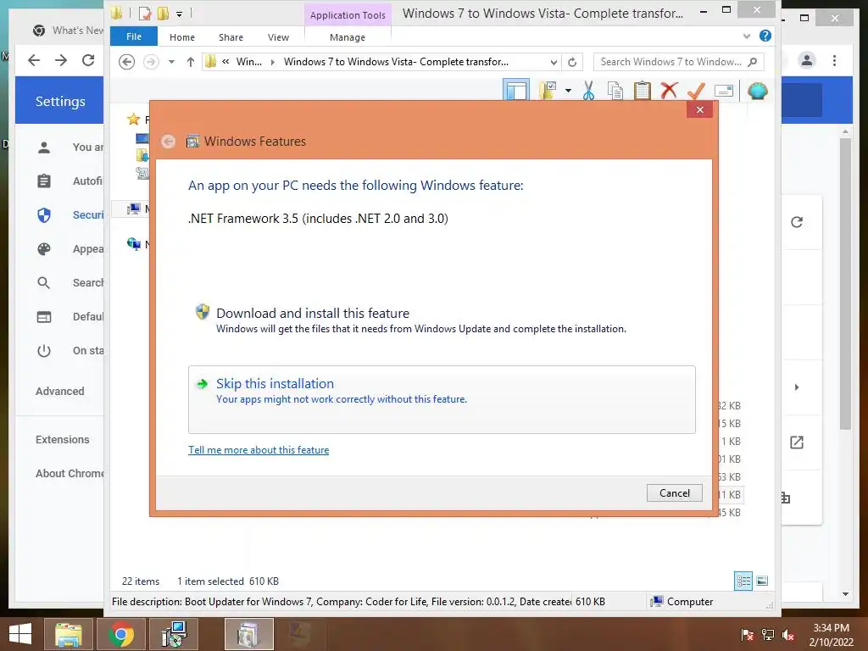
Task: Toggle the Explorer preview pane layout icon
Action: (516, 91)
